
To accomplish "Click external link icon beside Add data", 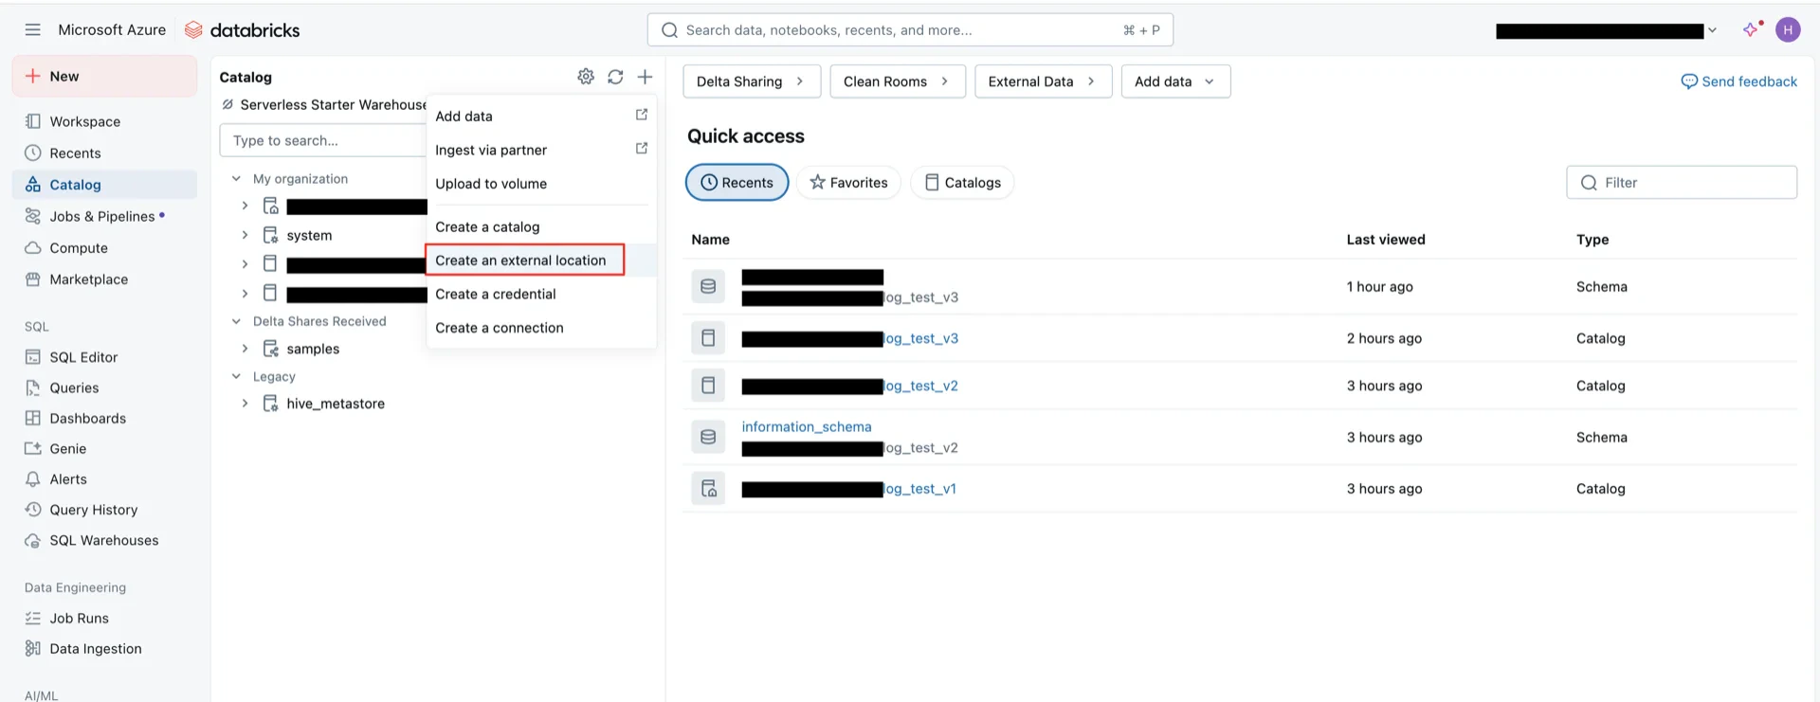I will [x=642, y=115].
